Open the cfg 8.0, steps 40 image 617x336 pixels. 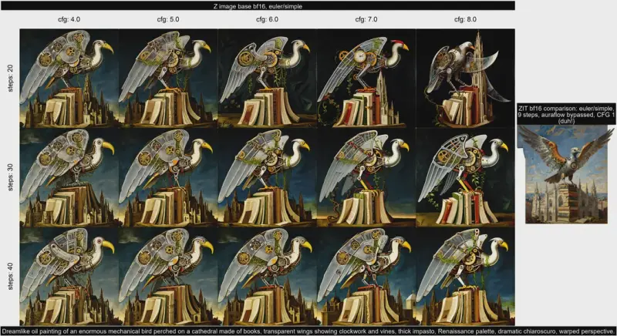[x=465, y=274]
